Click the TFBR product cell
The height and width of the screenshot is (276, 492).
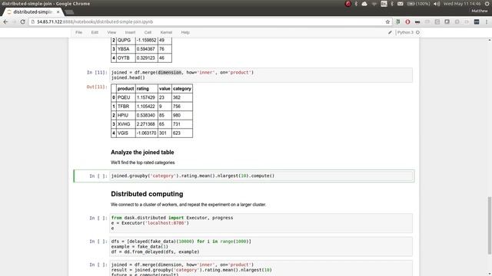[x=126, y=107]
